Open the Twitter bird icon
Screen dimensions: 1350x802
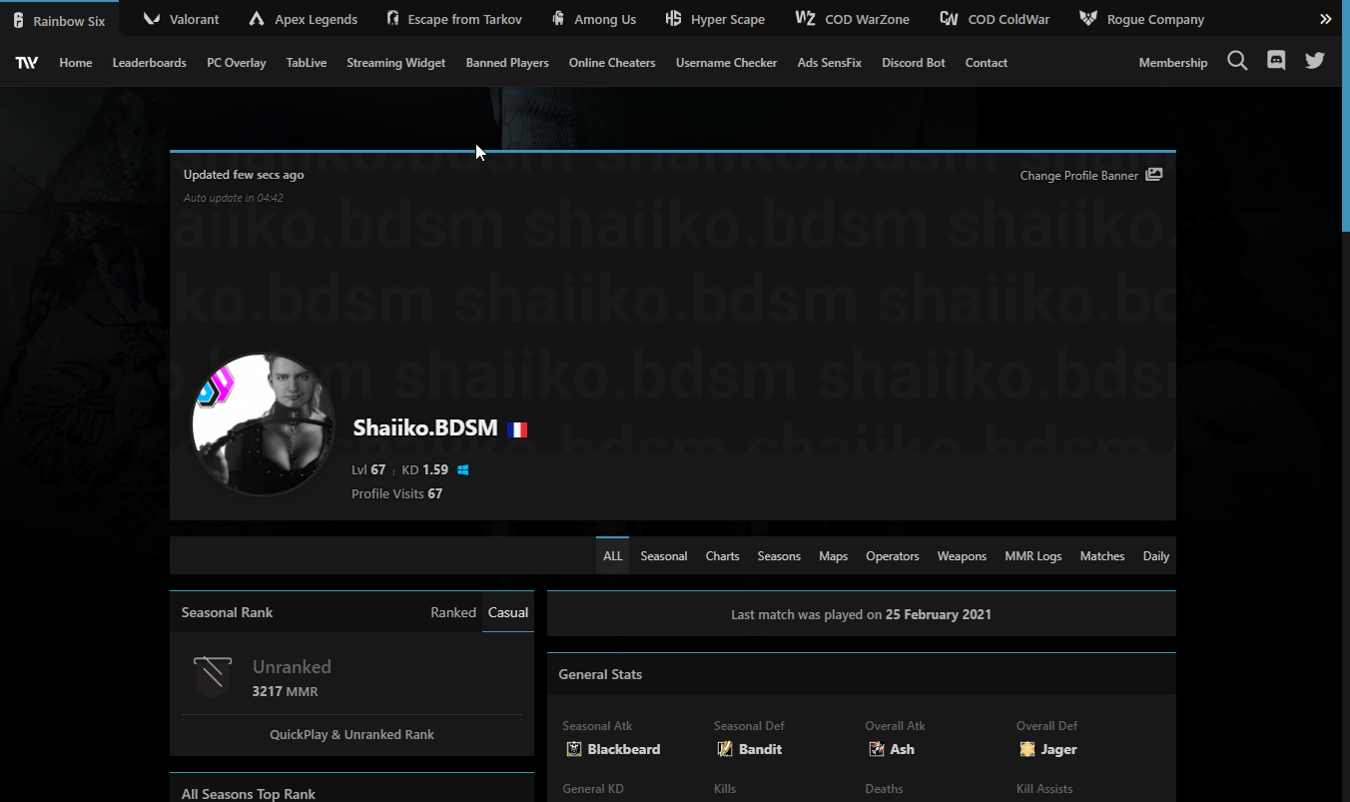coord(1315,62)
